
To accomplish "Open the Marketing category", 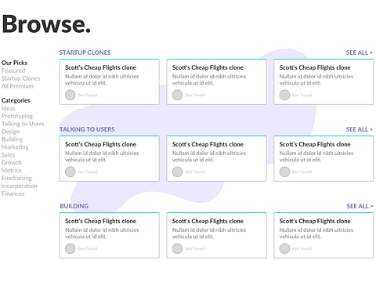I will tap(15, 147).
